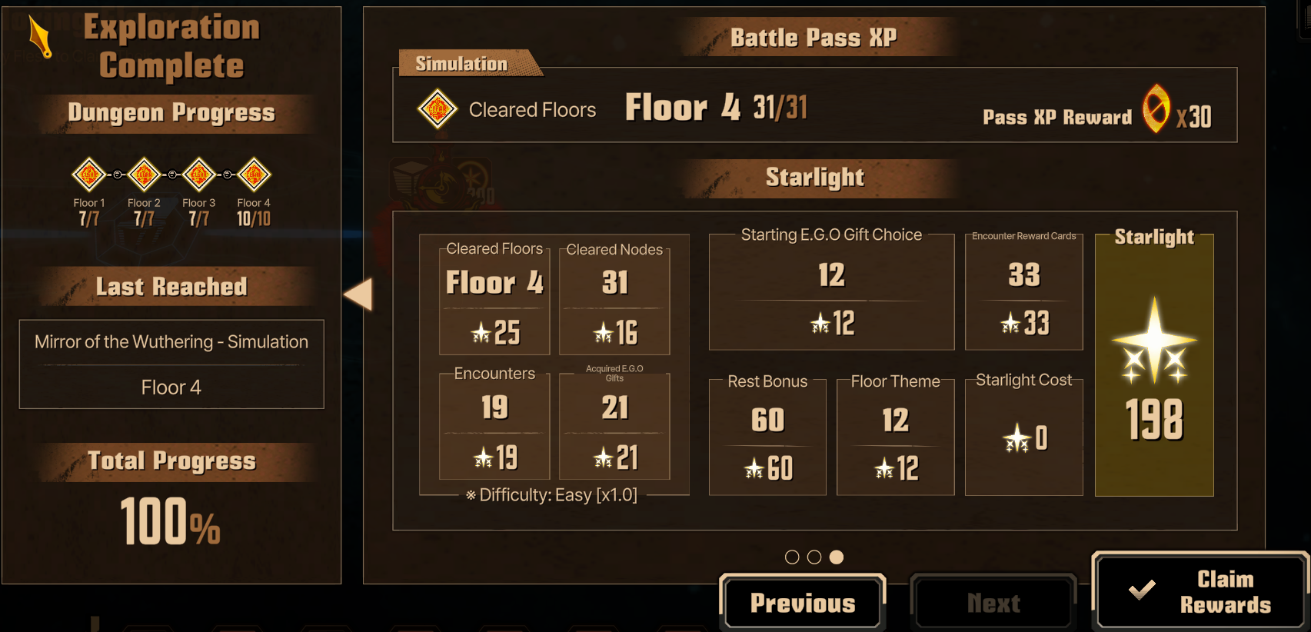Click the golden quill icon beside Exploration Complete

point(40,37)
